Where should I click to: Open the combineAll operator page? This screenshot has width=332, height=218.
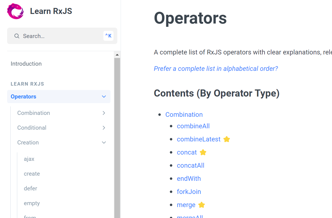coord(193,126)
